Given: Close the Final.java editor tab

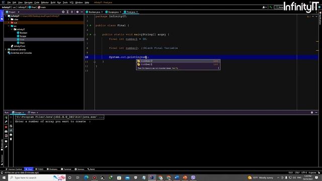Looking at the screenshot, I should click(x=137, y=12).
